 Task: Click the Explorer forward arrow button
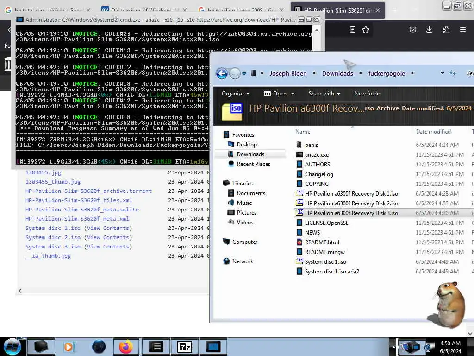(x=235, y=73)
